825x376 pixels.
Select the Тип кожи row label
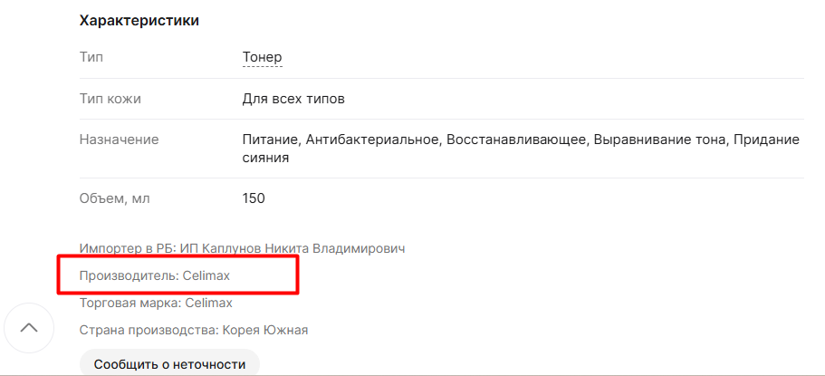110,99
